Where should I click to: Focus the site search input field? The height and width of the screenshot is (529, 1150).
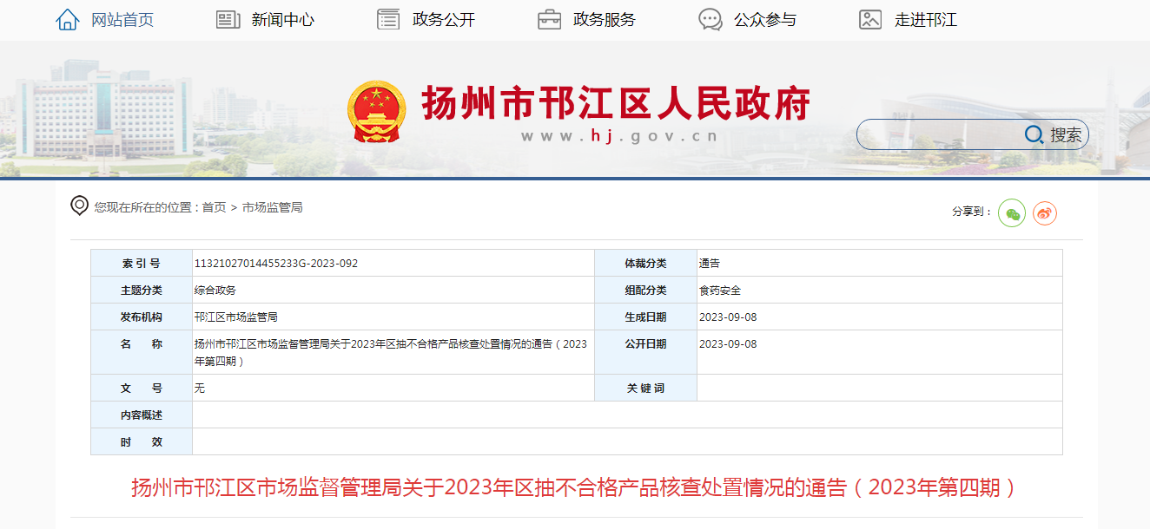click(x=938, y=134)
